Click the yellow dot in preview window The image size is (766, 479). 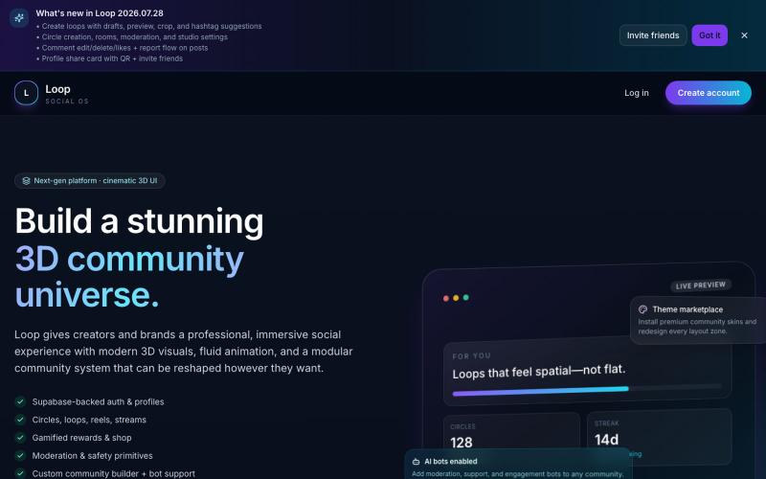coord(456,298)
